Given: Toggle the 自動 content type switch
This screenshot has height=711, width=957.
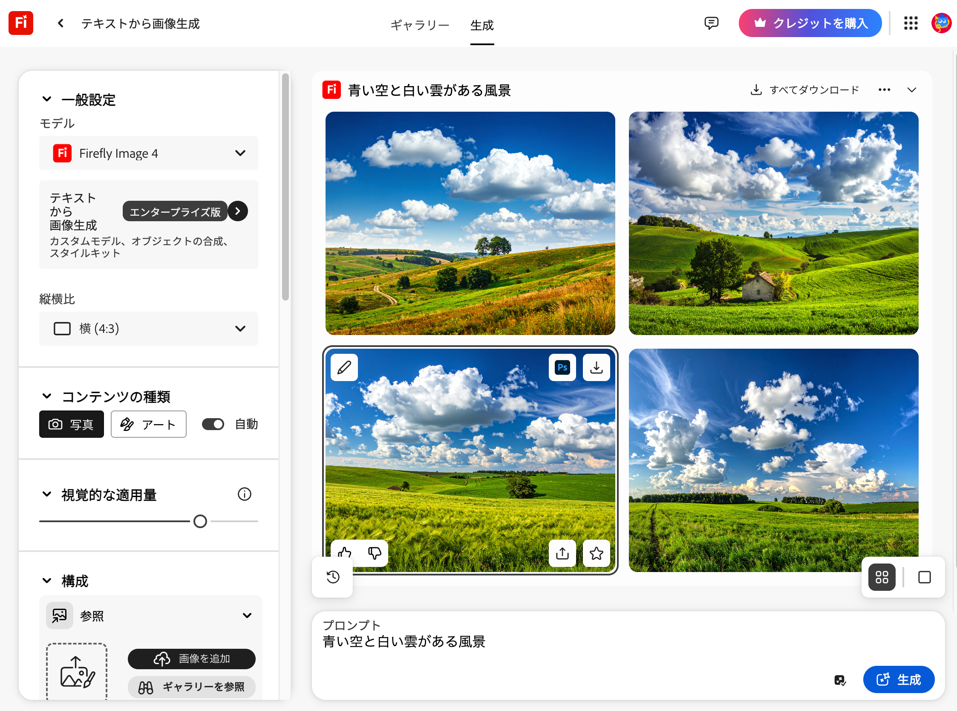Looking at the screenshot, I should click(x=213, y=425).
